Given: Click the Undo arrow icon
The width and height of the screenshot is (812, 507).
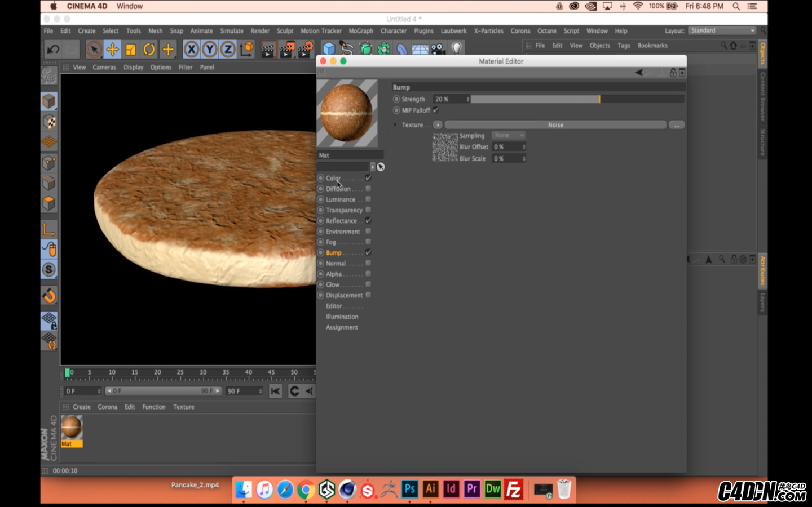Looking at the screenshot, I should pyautogui.click(x=53, y=50).
